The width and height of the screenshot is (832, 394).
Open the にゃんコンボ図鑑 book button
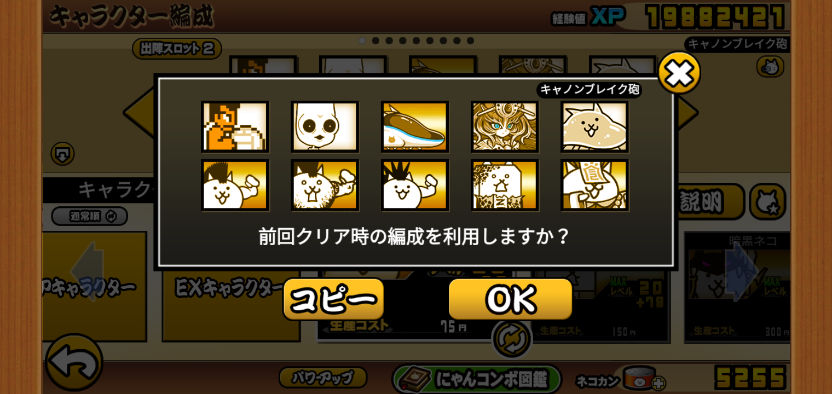476,379
